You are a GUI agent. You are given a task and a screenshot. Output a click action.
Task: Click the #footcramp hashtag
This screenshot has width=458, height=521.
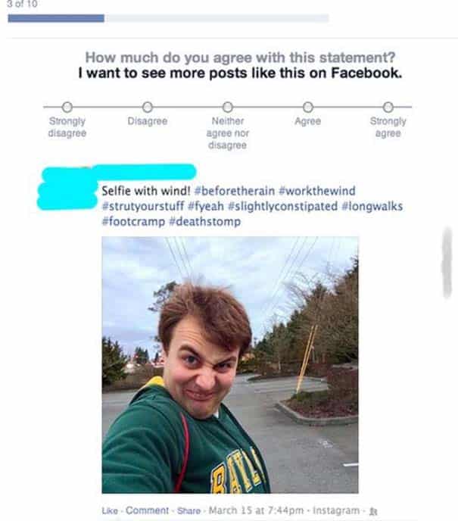[x=133, y=222]
